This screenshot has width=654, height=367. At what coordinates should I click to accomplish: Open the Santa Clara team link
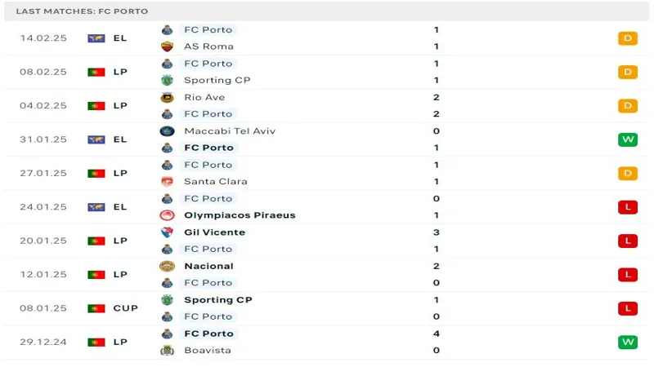tap(216, 181)
